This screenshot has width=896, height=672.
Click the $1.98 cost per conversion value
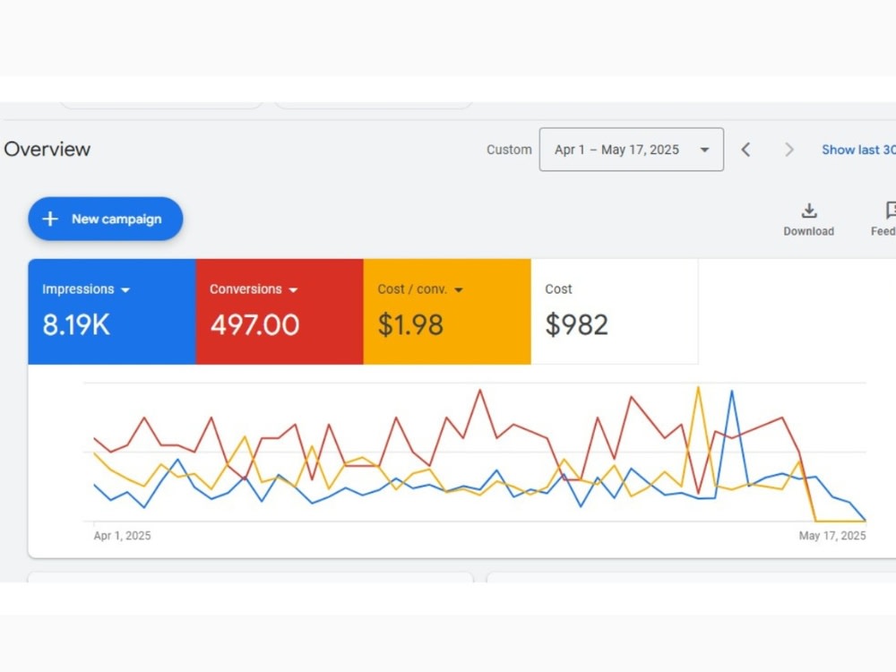point(410,324)
